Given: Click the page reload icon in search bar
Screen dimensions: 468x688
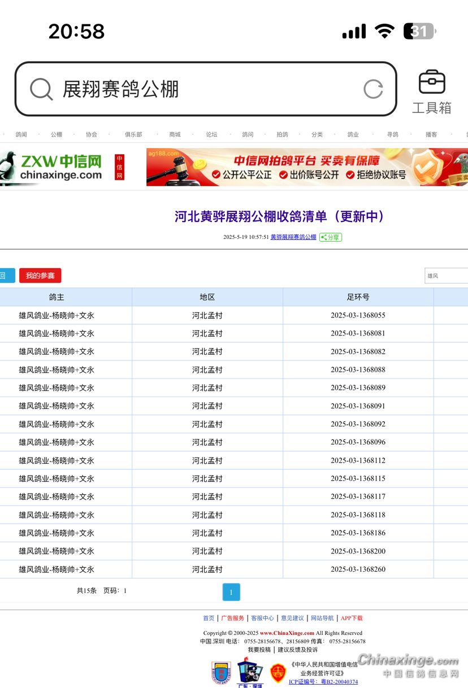Looking at the screenshot, I should pyautogui.click(x=373, y=89).
